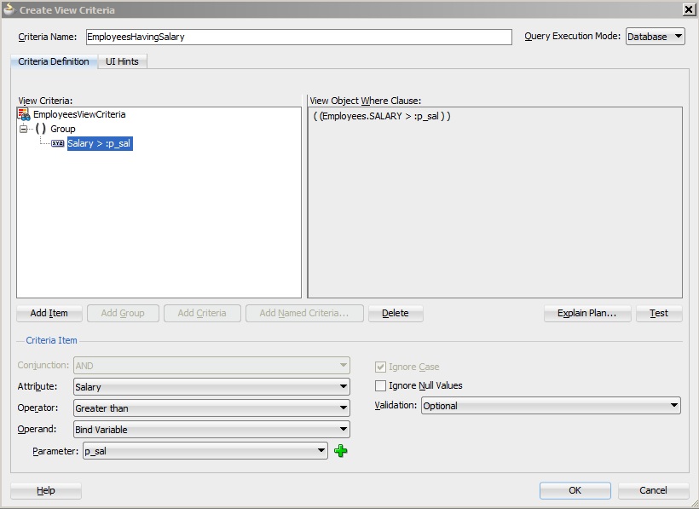
Task: Collapse the Group tree node
Action: pos(24,129)
